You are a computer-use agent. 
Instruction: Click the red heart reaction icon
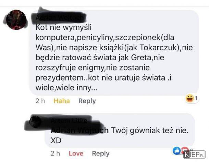click(185, 149)
